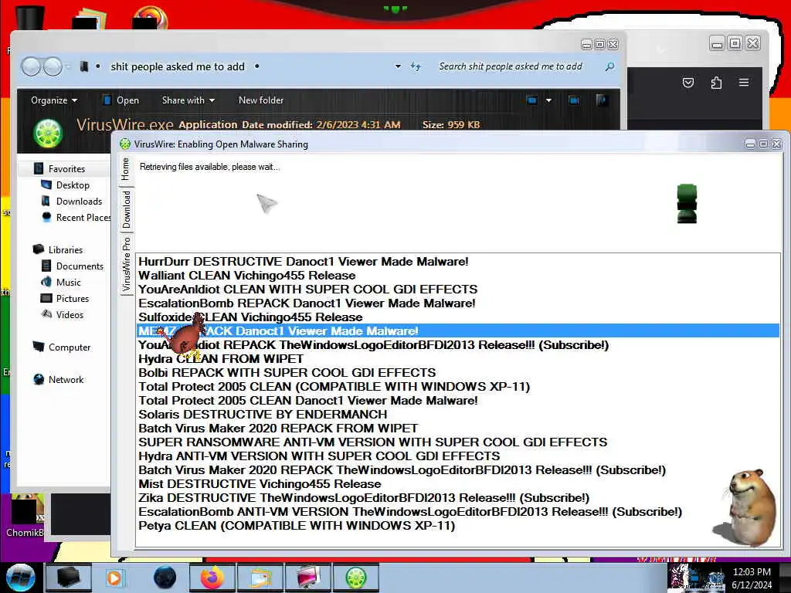Expand the address bar history dropdown
Image resolution: width=791 pixels, height=593 pixels.
pyautogui.click(x=398, y=66)
